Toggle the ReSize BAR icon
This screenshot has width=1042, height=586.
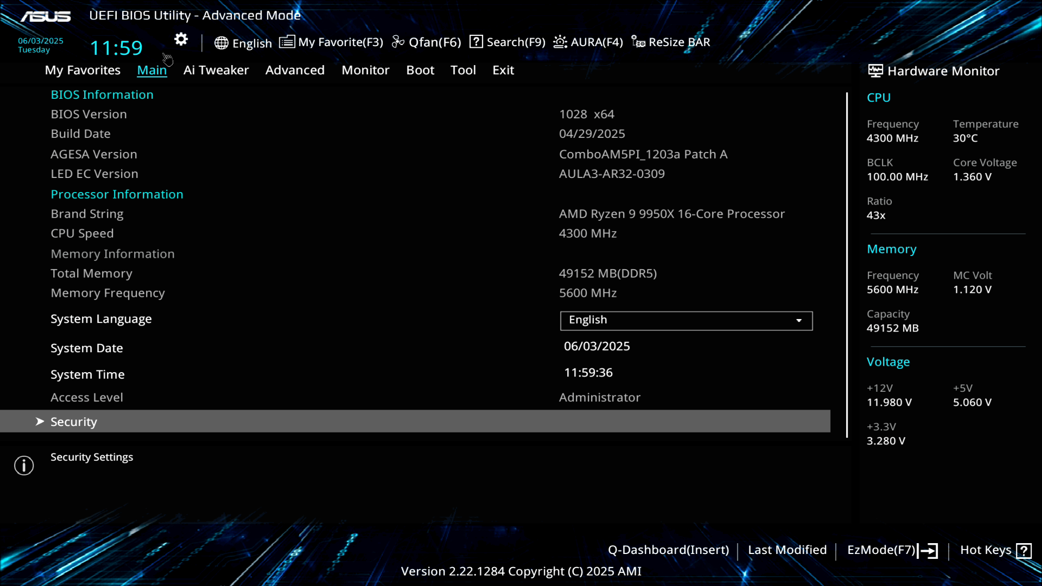638,42
